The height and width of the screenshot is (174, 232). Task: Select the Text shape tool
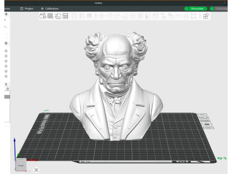[163, 16]
